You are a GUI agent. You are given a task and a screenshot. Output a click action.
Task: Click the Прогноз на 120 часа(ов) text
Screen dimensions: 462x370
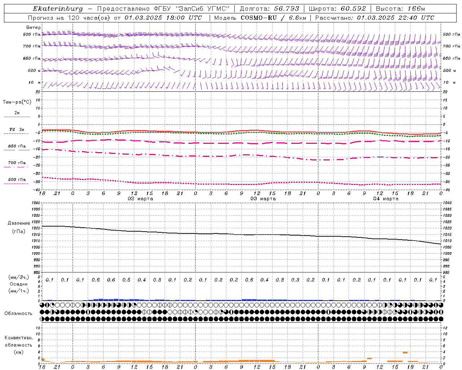pos(69,18)
